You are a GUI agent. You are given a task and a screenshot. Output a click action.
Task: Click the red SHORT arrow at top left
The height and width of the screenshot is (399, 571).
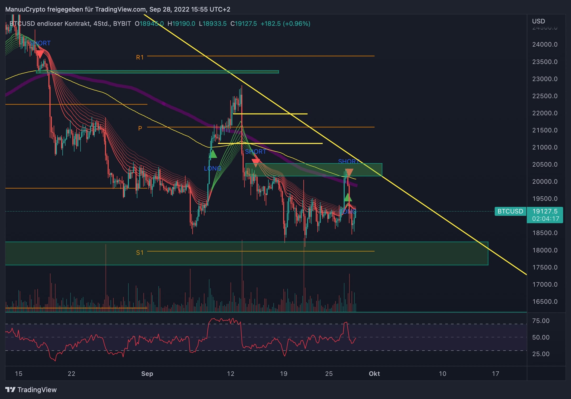pos(40,54)
